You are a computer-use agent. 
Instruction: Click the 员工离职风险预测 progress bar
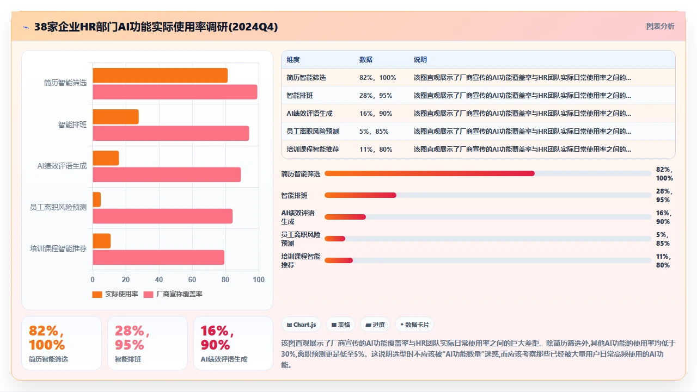pos(488,239)
